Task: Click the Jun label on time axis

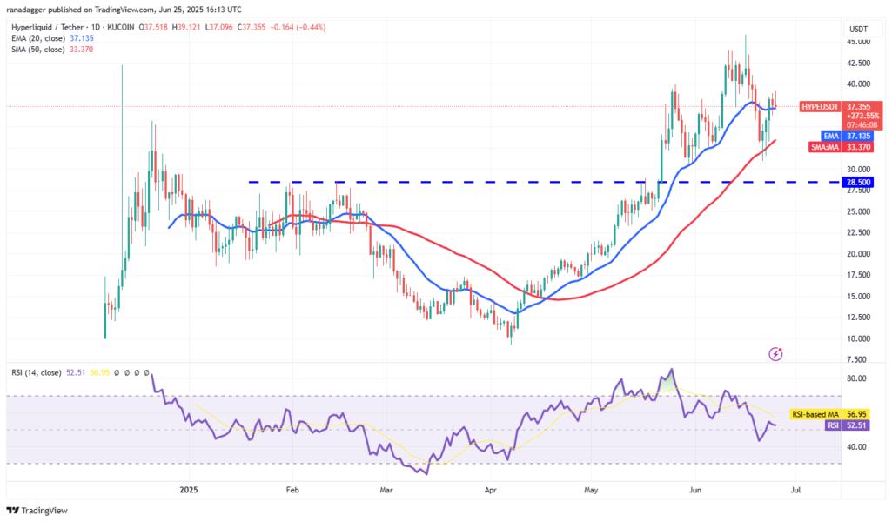Action: 694,490
